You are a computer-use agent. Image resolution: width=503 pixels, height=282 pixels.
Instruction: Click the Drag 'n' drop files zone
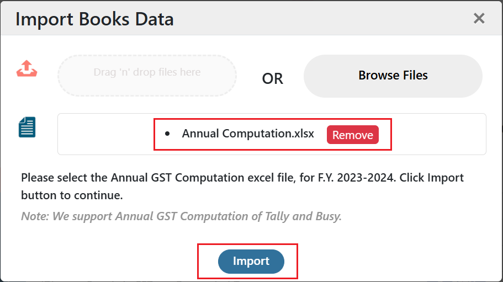[147, 75]
